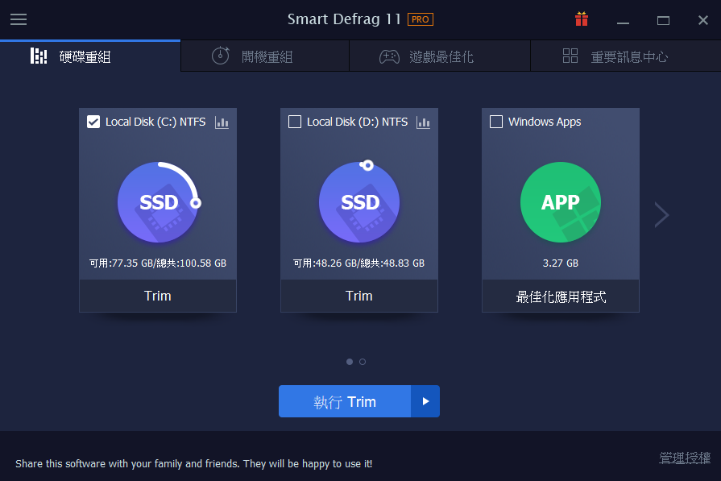This screenshot has width=721, height=481.
Task: Go to the 遊戲最佳化 tab
Action: click(440, 56)
